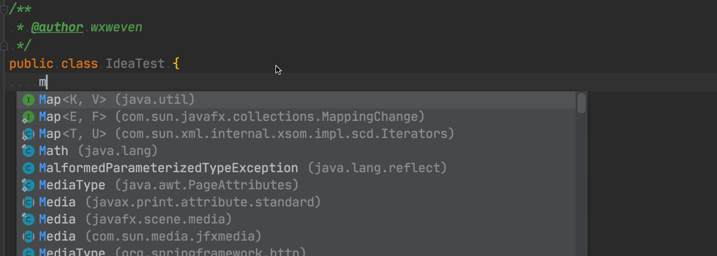Place the caret after the typed letter m
This screenshot has width=717, height=256.
click(x=47, y=82)
